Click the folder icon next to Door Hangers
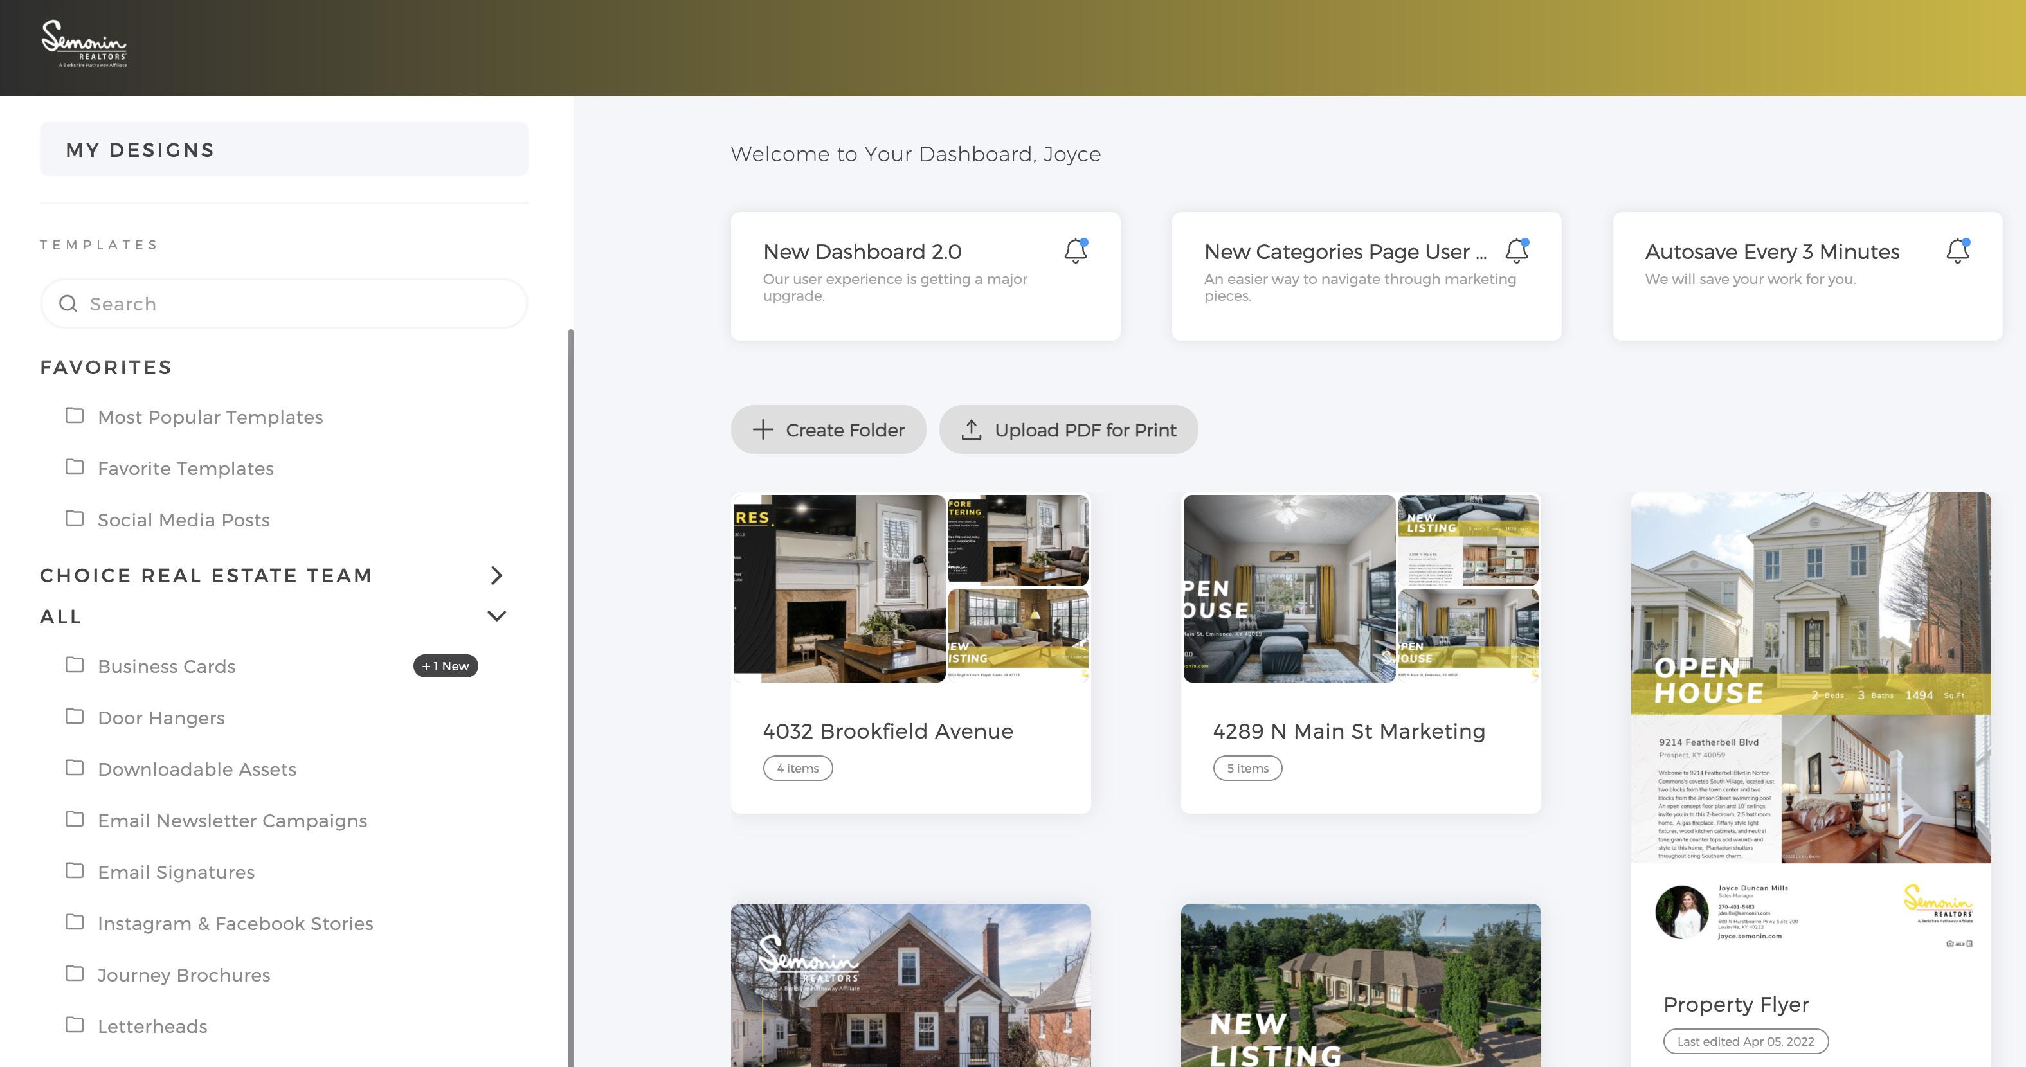The width and height of the screenshot is (2026, 1067). pos(75,716)
